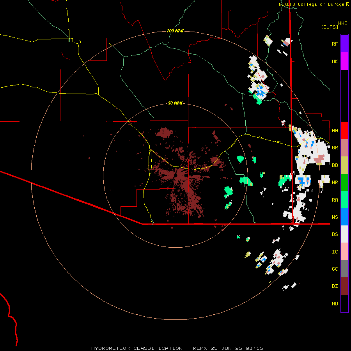Click the DS legend label text
The image size is (351, 351).
[x=335, y=234]
